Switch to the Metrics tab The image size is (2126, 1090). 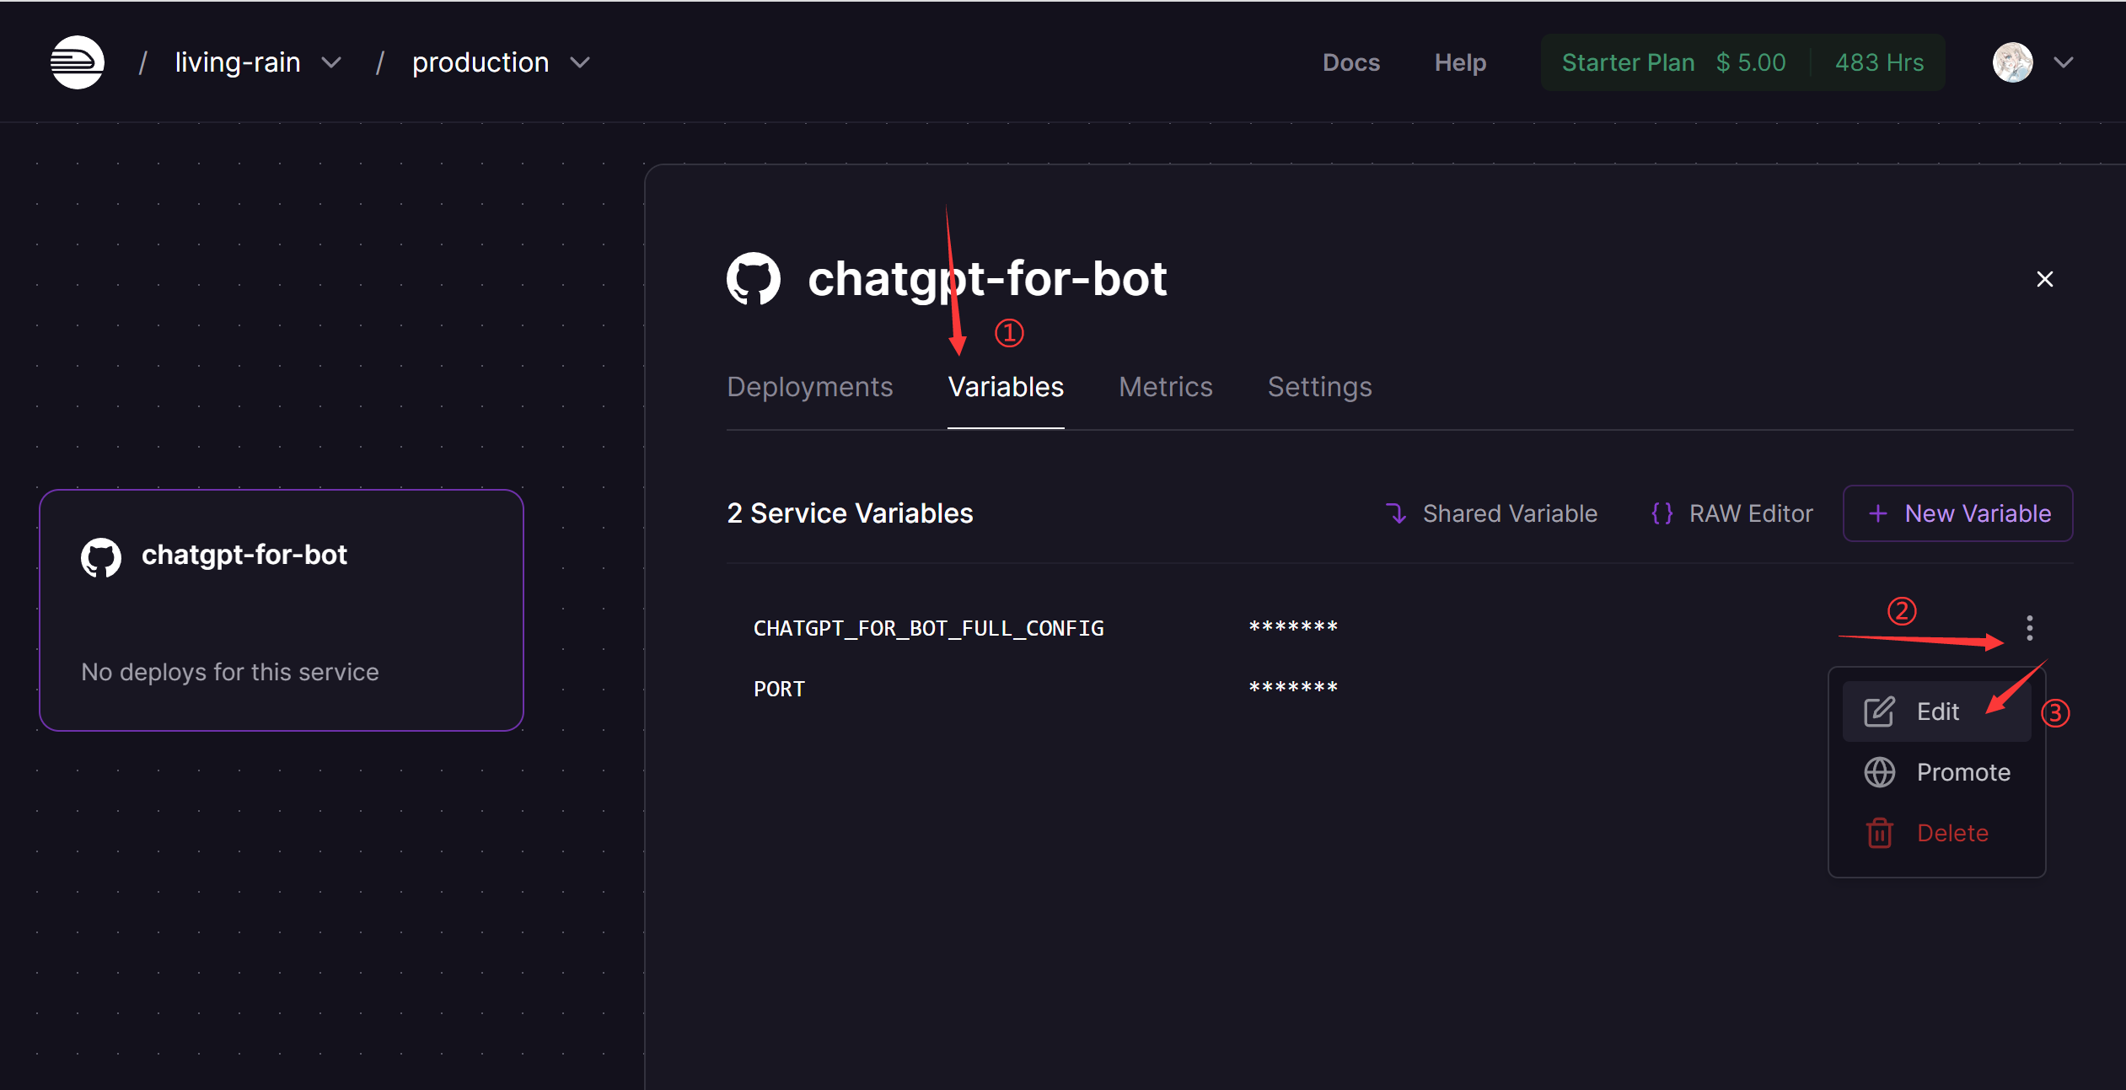(x=1165, y=387)
